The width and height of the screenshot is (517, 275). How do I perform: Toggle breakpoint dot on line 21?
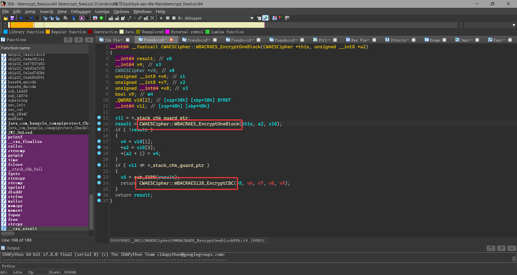point(99,165)
